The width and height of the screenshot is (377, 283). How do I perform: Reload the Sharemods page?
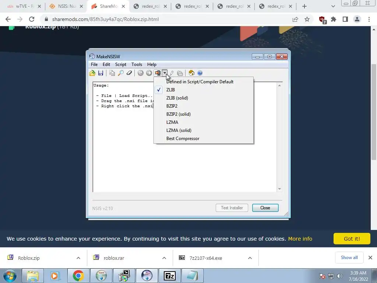point(32,19)
